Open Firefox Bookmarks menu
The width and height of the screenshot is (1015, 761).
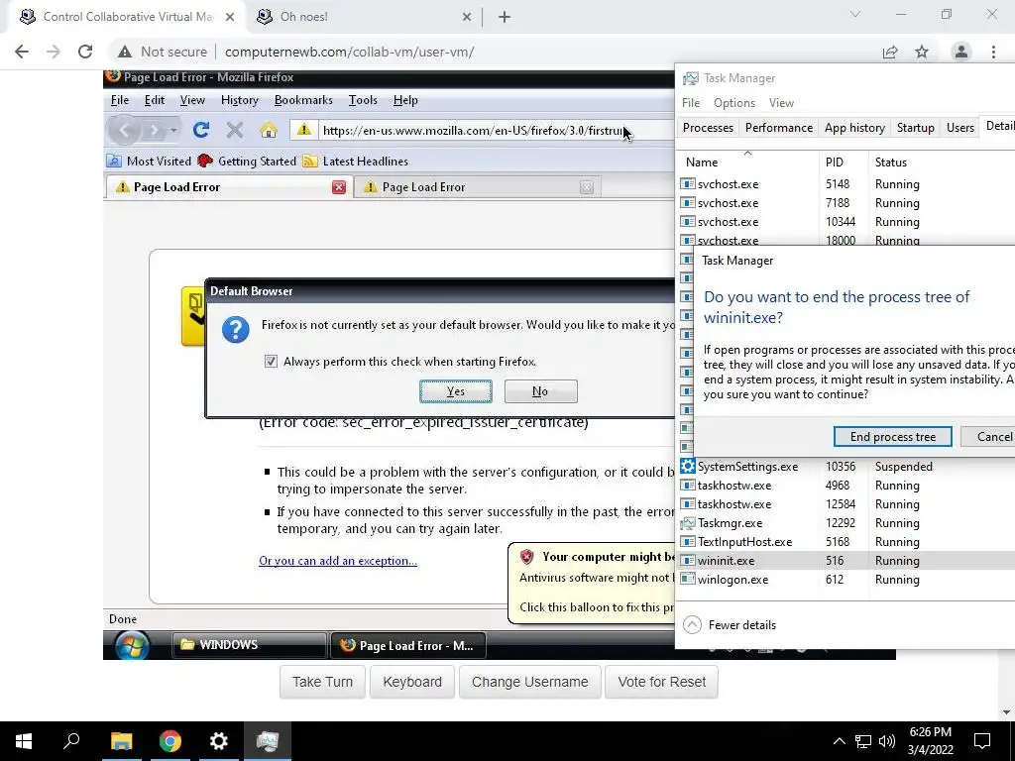click(x=303, y=100)
